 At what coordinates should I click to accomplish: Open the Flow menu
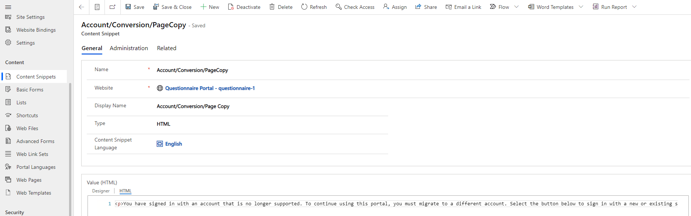pyautogui.click(x=499, y=7)
